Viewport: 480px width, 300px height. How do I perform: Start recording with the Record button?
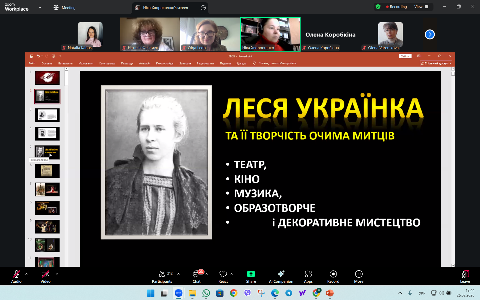tap(333, 276)
